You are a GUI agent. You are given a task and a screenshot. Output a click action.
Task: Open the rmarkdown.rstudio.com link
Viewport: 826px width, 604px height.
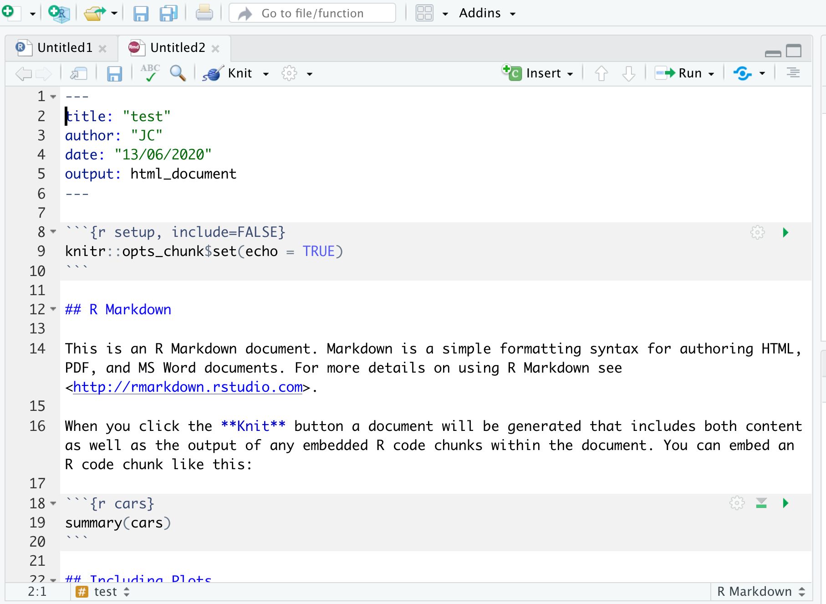coord(188,387)
